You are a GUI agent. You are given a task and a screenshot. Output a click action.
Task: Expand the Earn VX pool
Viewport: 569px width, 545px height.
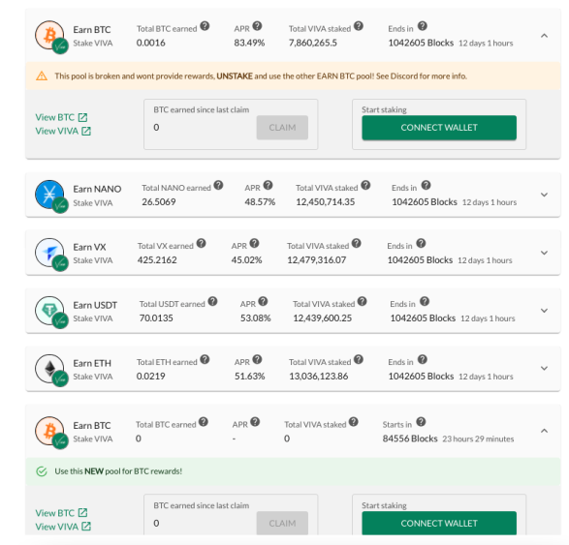(544, 253)
